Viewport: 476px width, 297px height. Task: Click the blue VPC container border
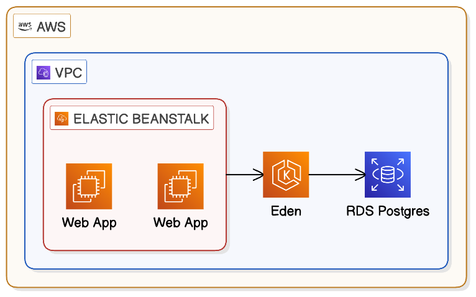pyautogui.click(x=25, y=186)
